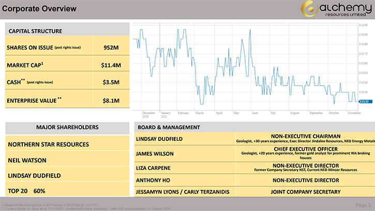Screen dimensions: 375x211
Task: Click the February axis label on chart
Action: [183, 113]
